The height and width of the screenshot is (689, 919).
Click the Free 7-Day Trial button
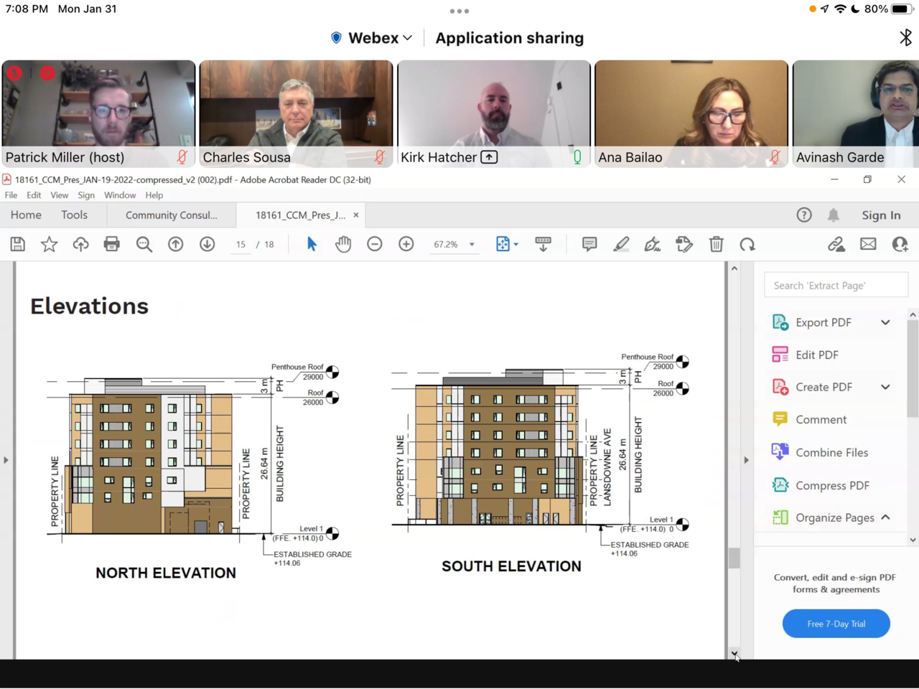[836, 624]
